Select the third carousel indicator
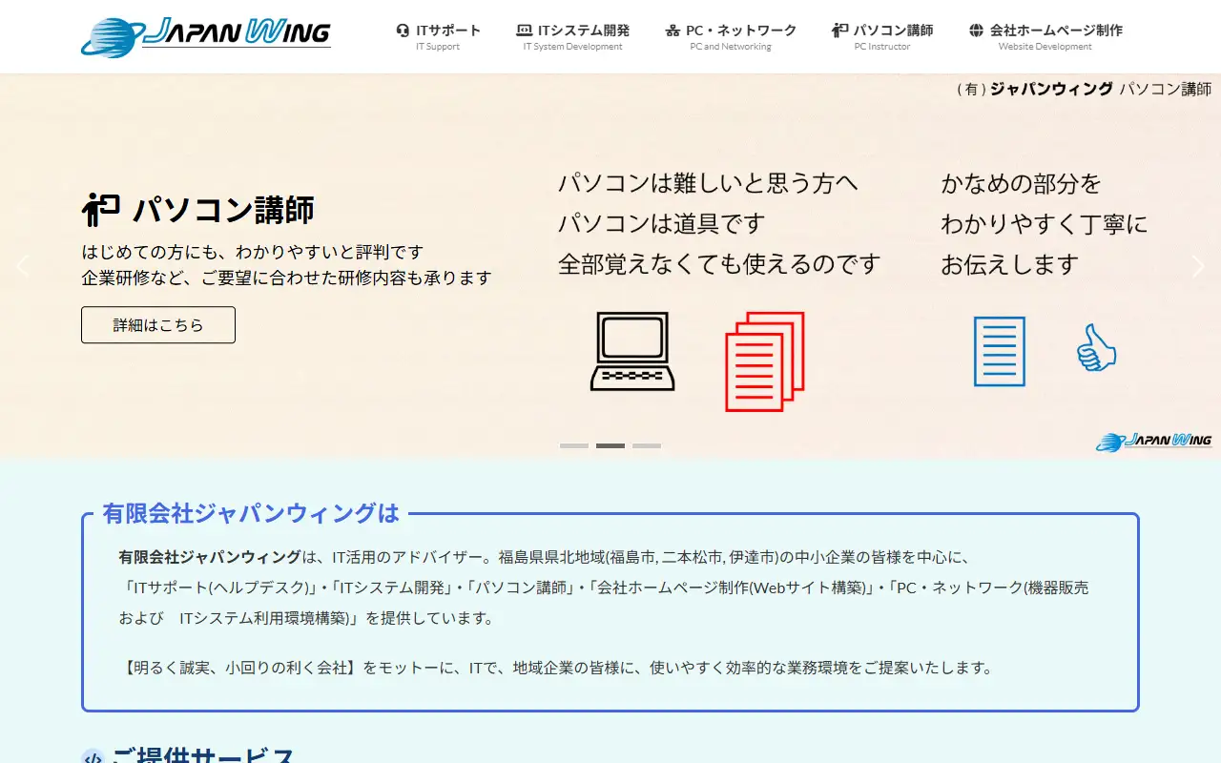Screen dimensions: 1221x763 tap(647, 445)
